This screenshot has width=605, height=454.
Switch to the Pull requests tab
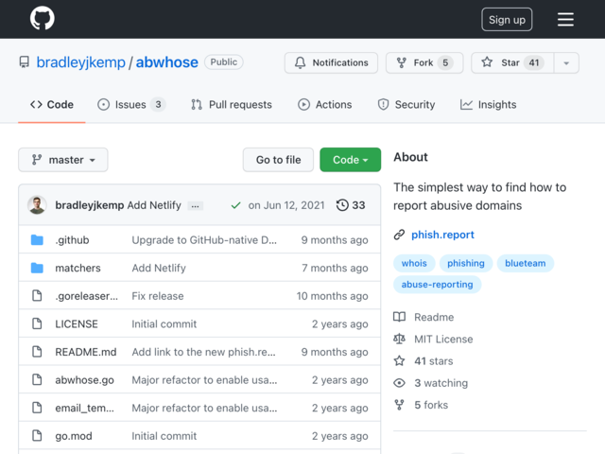click(x=232, y=105)
